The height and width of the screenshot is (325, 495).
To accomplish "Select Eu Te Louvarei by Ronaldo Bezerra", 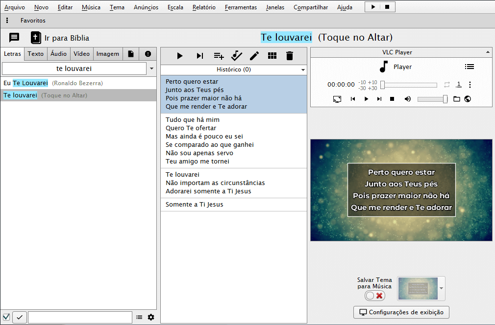I will [53, 83].
